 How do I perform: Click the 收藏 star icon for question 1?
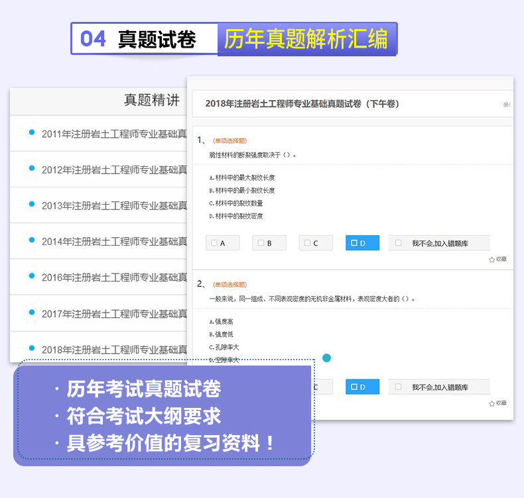pos(491,260)
